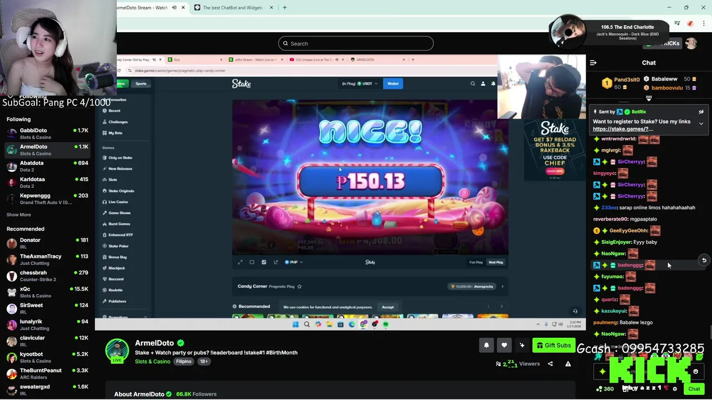The image size is (712, 400).
Task: Open Challenges in Stake sidebar
Action: [118, 122]
